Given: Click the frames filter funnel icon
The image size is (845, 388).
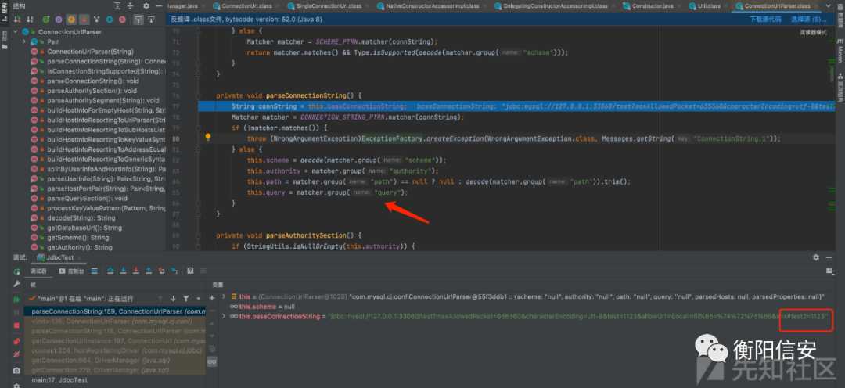Looking at the screenshot, I should click(x=186, y=298).
